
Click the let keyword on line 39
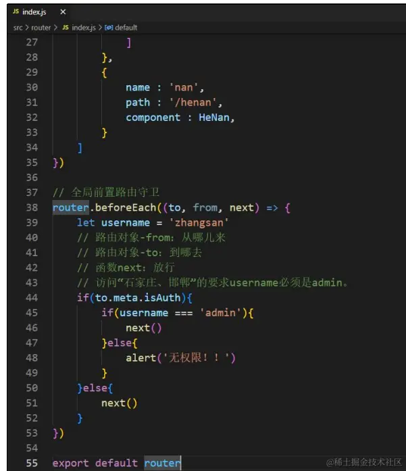pyautogui.click(x=86, y=222)
